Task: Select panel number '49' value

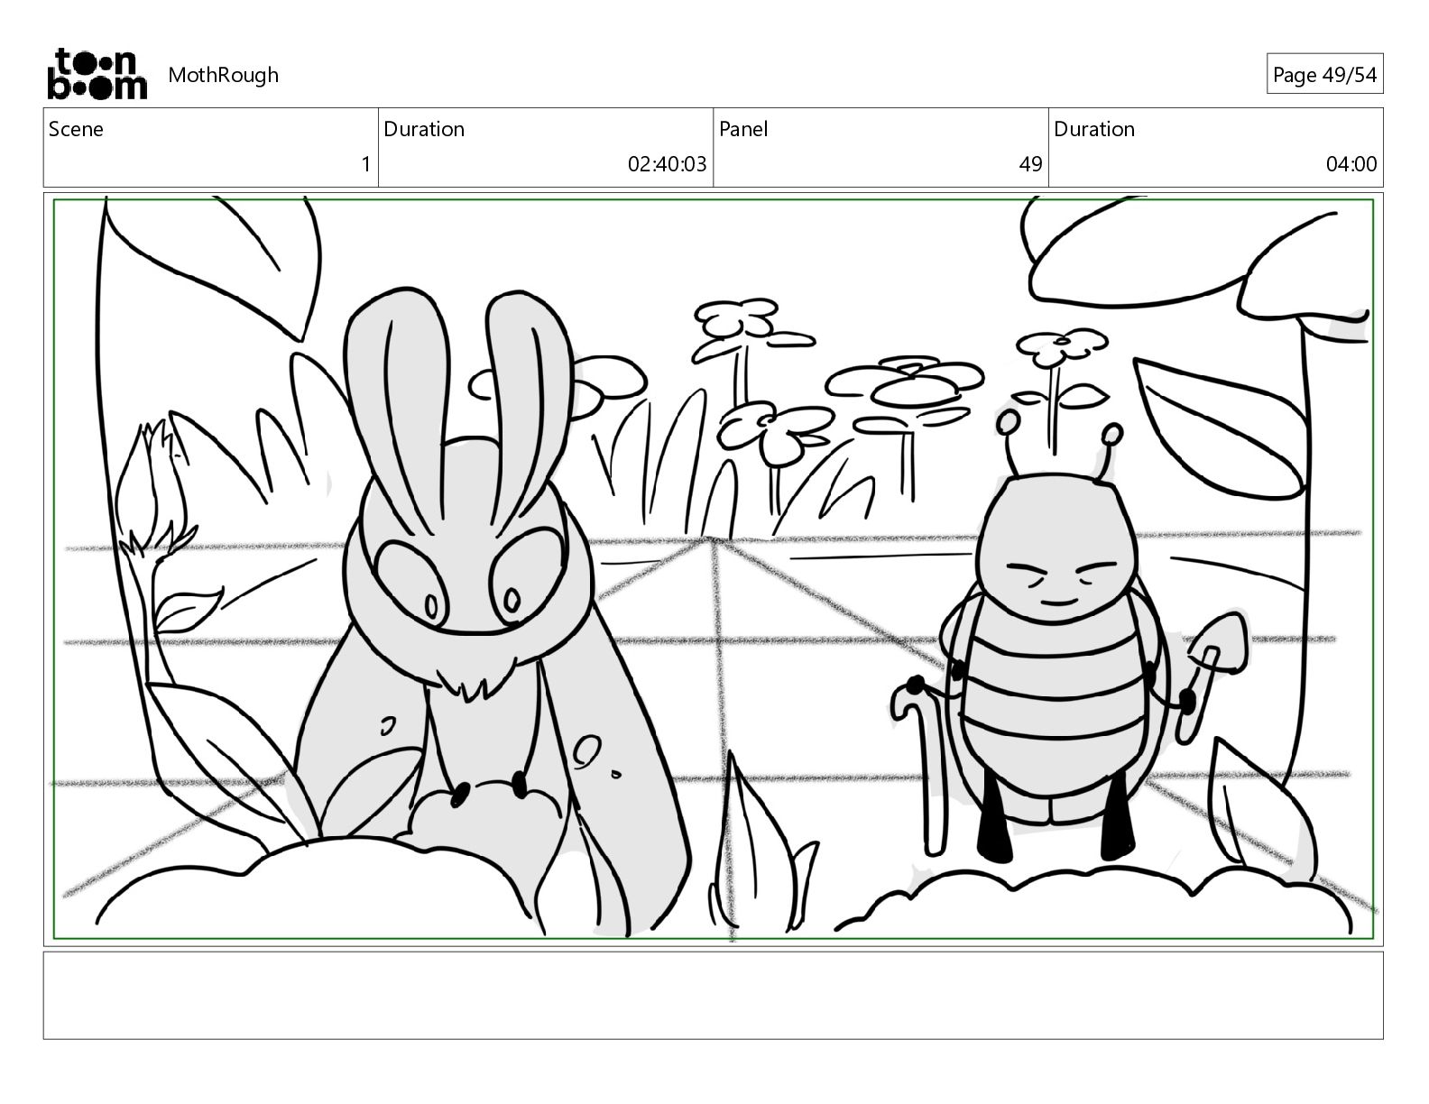Action: pos(1030,164)
